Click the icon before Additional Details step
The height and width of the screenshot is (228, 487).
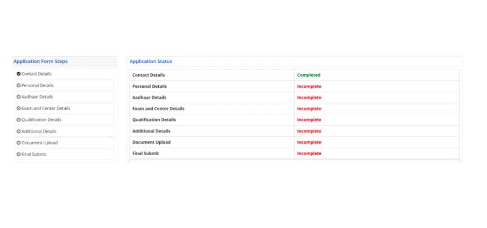[x=19, y=131]
